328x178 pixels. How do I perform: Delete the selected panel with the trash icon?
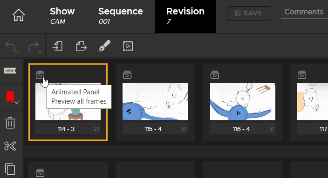[x=10, y=123]
